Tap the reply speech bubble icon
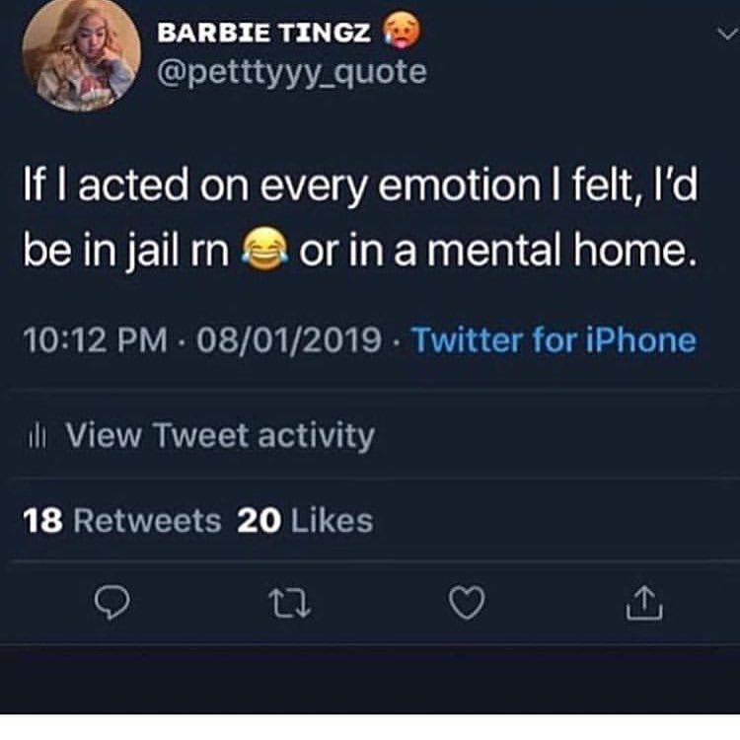 pos(111,602)
